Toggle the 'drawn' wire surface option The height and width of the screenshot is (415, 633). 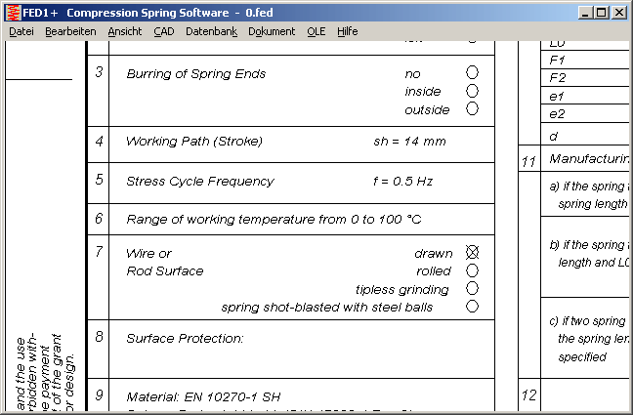[x=473, y=253]
